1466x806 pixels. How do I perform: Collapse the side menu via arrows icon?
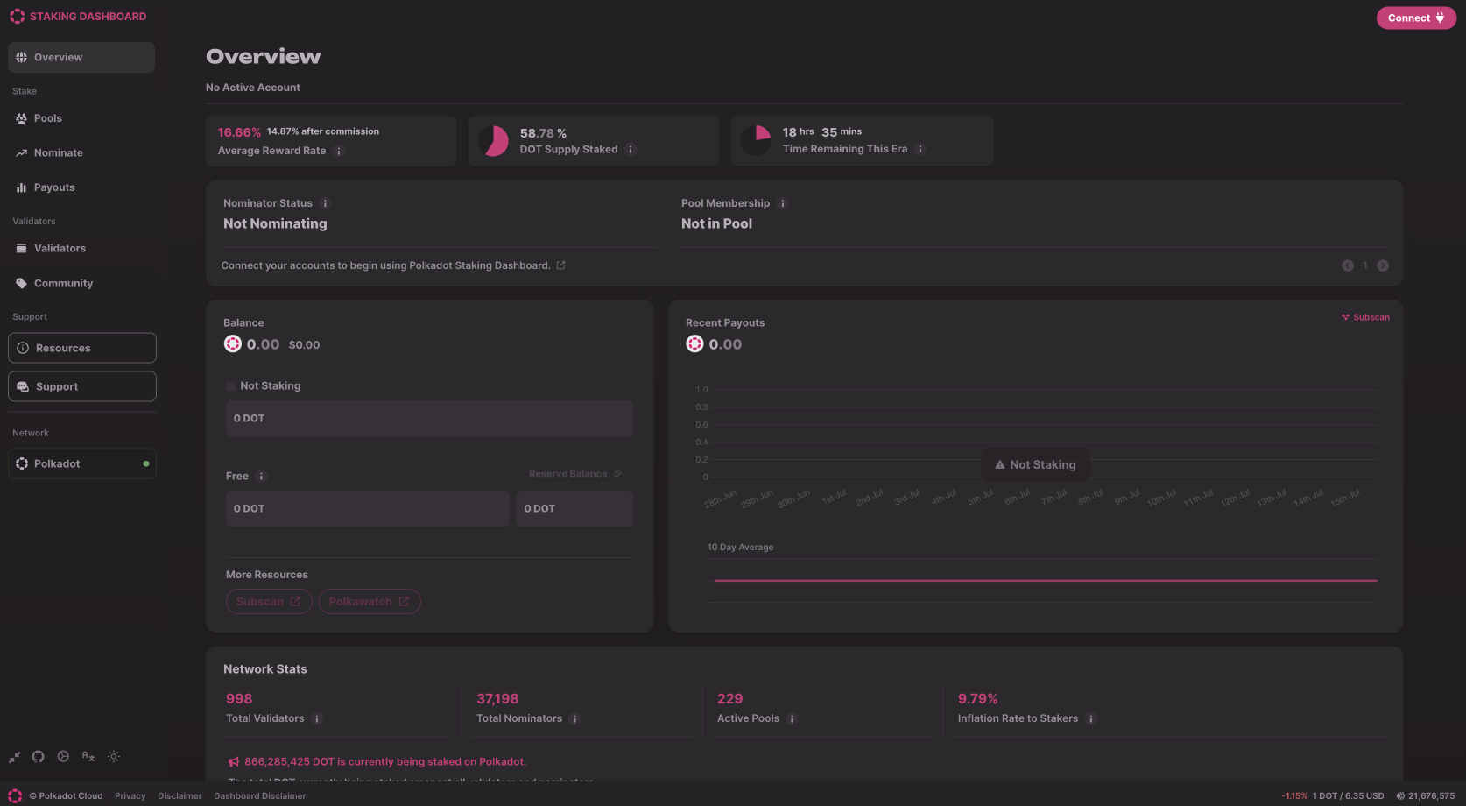click(15, 757)
